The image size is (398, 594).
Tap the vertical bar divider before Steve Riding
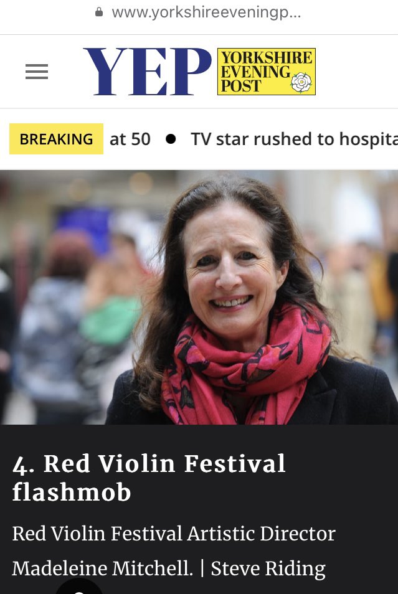(x=202, y=568)
